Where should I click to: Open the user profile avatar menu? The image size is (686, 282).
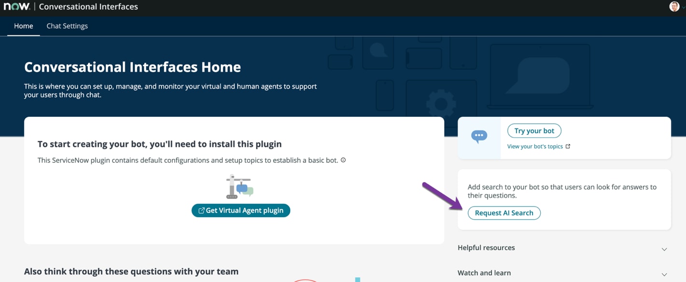(674, 6)
